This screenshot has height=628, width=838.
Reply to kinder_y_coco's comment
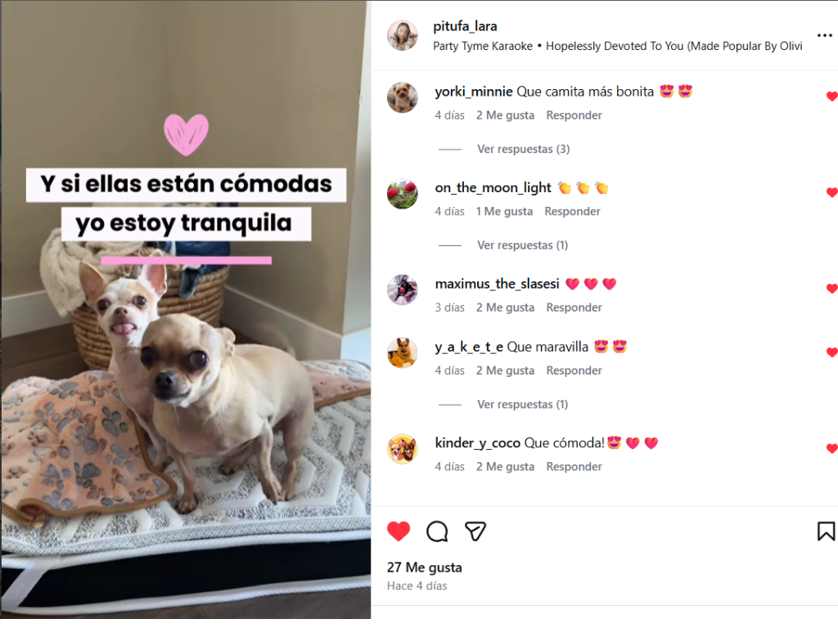click(574, 467)
